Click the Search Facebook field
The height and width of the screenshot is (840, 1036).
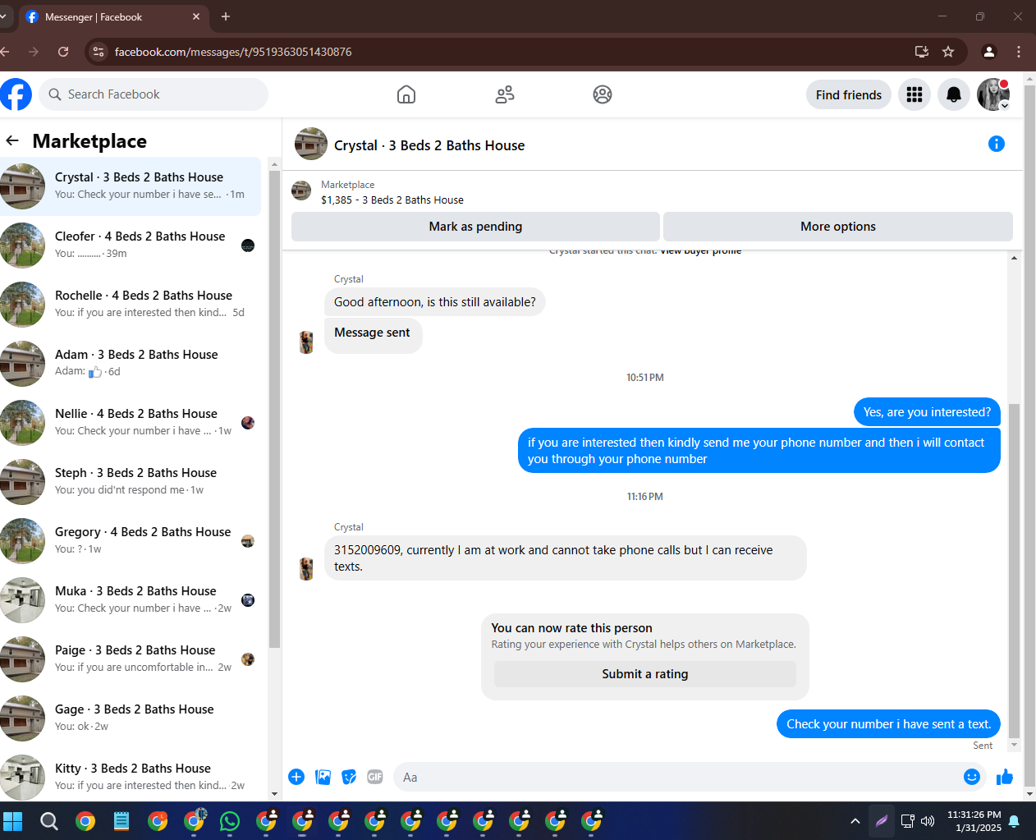point(154,94)
